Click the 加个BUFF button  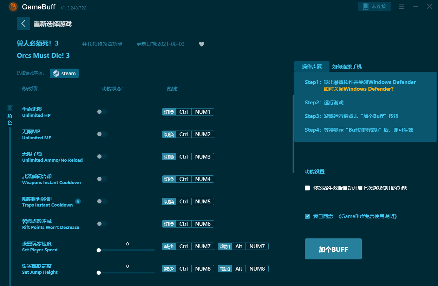[333, 249]
